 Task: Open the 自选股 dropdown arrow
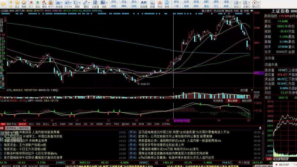(62, 3)
